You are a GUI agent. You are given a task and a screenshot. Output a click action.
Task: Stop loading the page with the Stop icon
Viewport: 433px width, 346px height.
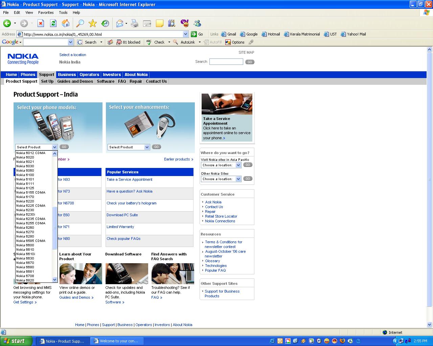[x=41, y=23]
